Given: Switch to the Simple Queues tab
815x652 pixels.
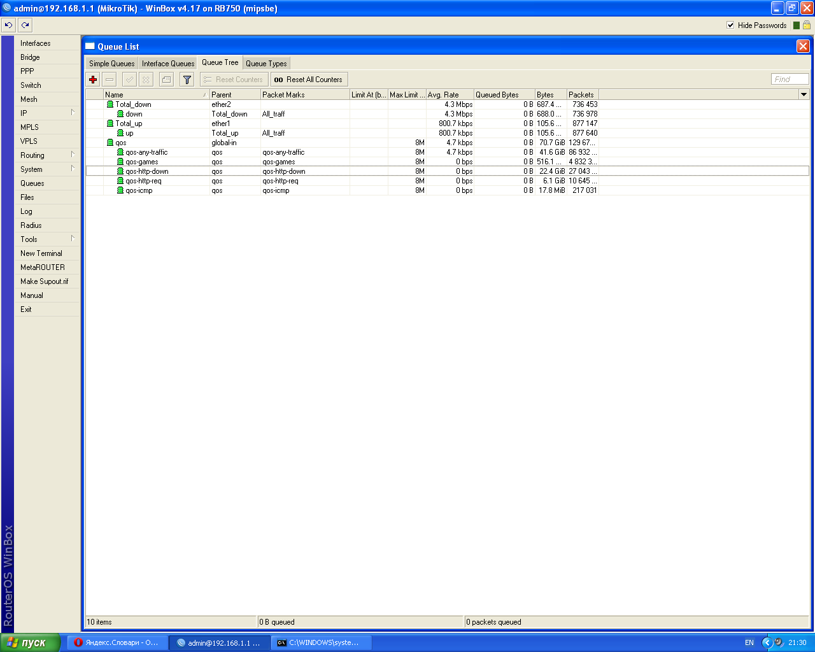Looking at the screenshot, I should pyautogui.click(x=112, y=64).
